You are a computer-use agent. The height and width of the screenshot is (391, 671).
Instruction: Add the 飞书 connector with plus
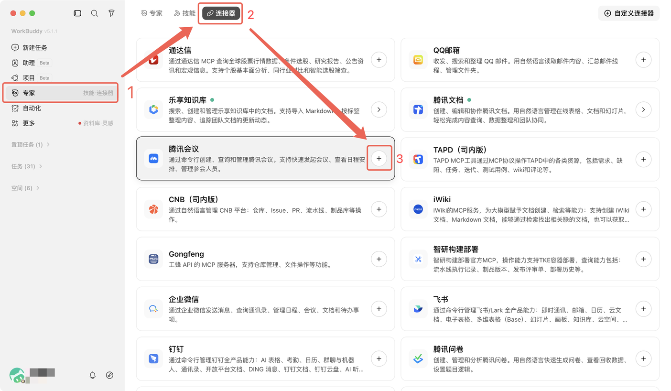click(644, 309)
